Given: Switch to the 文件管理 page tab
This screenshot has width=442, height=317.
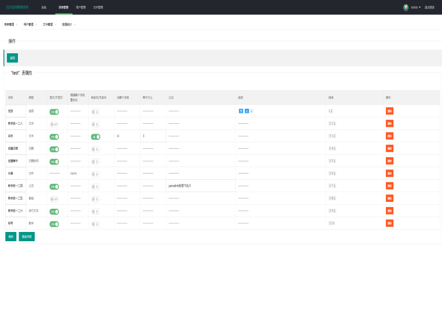Looking at the screenshot, I should 48,25.
